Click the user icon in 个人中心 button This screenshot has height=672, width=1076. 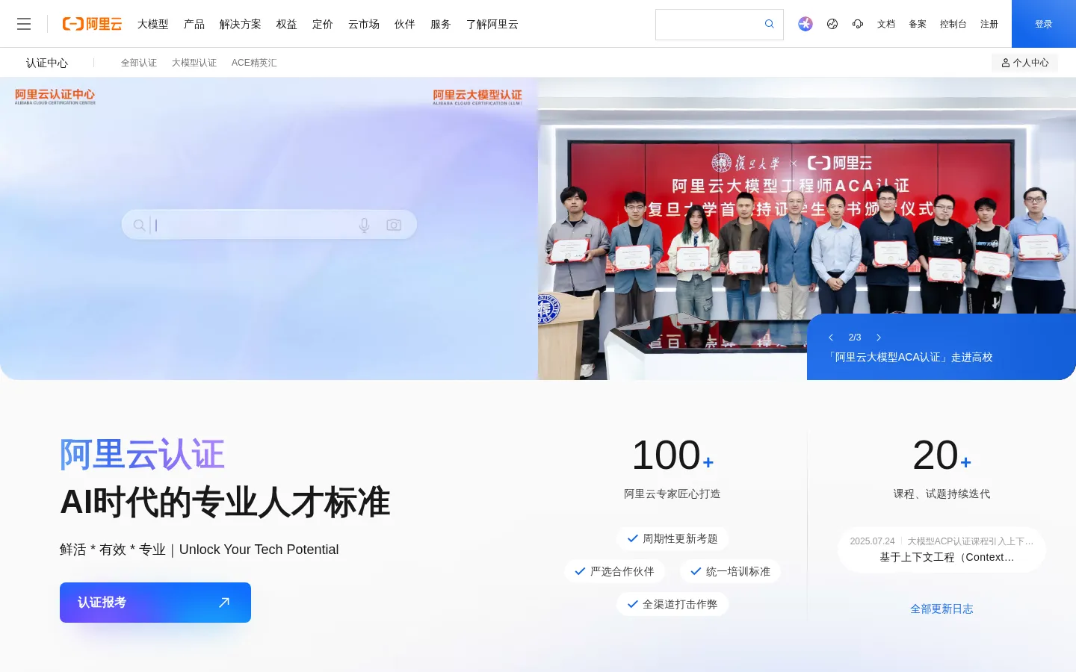(x=1006, y=63)
